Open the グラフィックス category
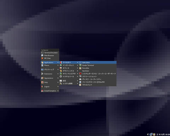Viewport: 170px width, 136px height. [x=69, y=71]
